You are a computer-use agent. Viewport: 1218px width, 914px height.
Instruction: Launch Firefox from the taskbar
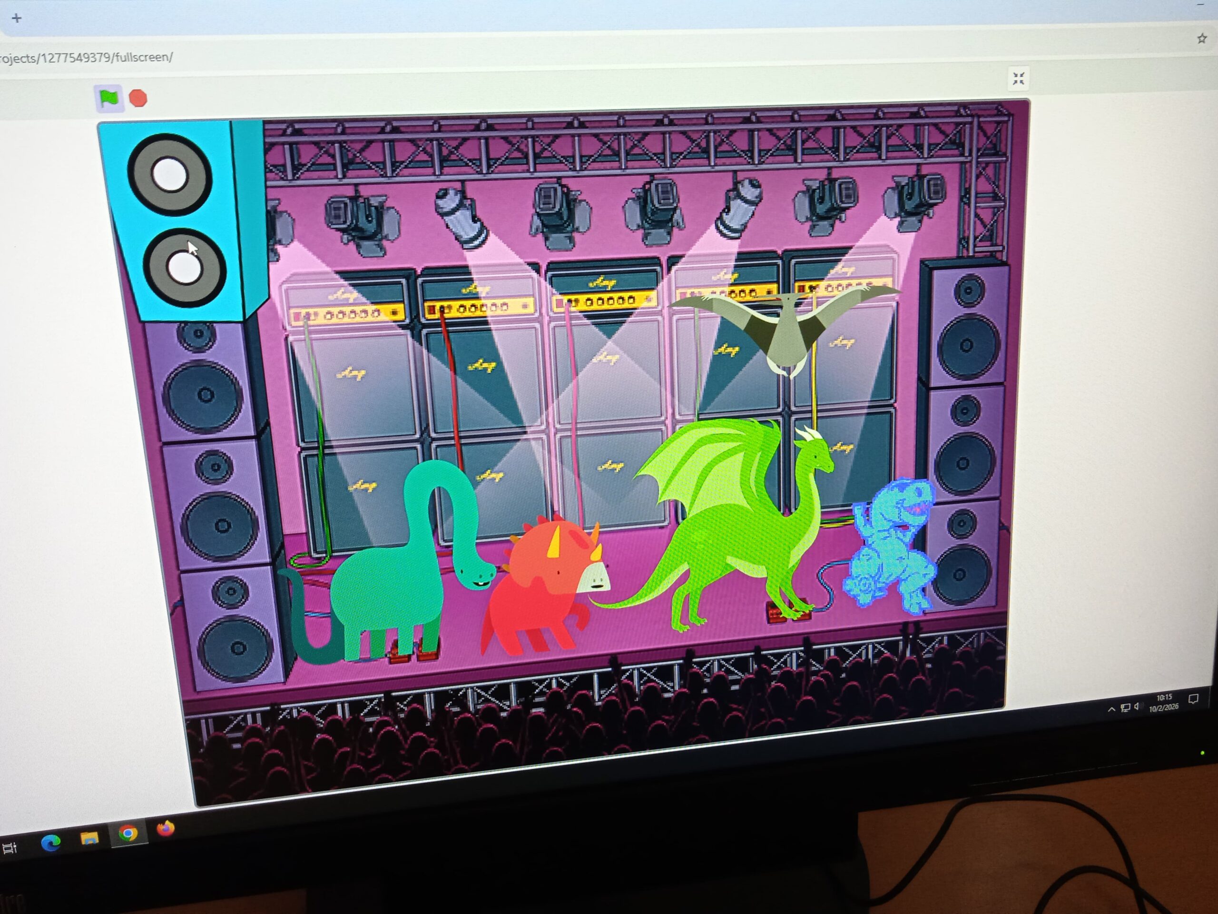coord(165,828)
